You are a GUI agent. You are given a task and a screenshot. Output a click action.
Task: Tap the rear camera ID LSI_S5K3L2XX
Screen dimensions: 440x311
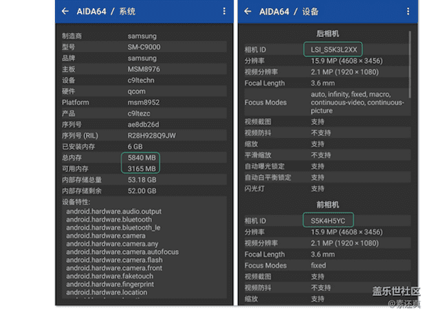pyautogui.click(x=332, y=49)
